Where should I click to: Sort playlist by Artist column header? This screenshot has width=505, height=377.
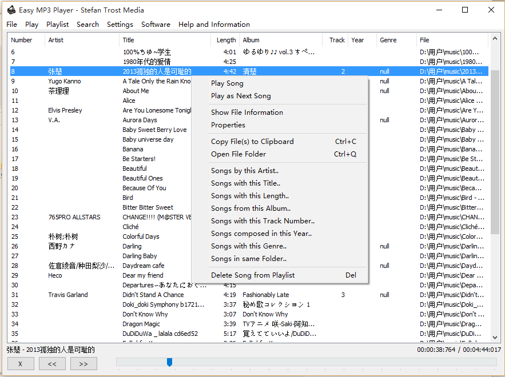pyautogui.click(x=56, y=40)
